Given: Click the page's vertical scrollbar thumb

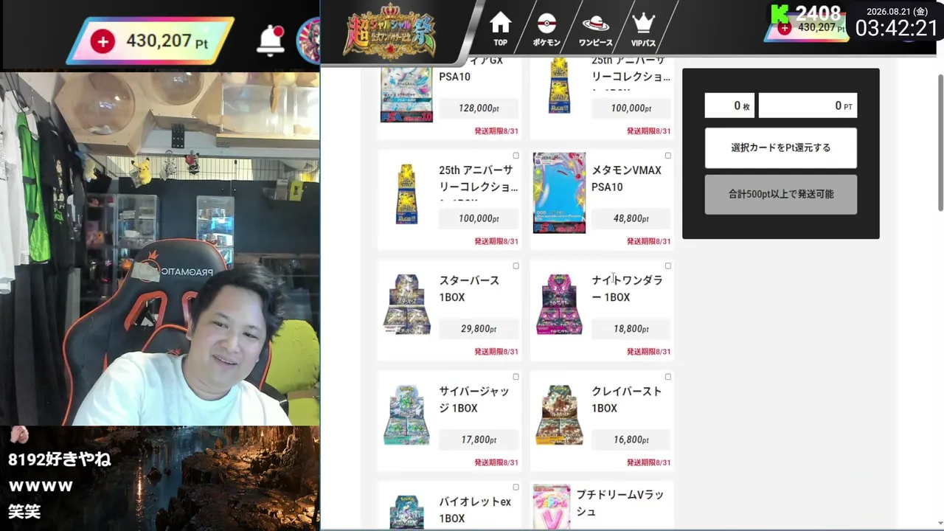Looking at the screenshot, I should tap(940, 142).
